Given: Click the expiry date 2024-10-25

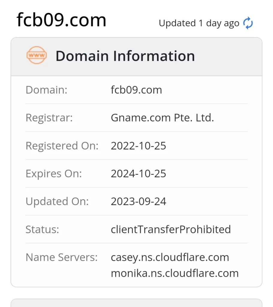Looking at the screenshot, I should pos(138,174).
